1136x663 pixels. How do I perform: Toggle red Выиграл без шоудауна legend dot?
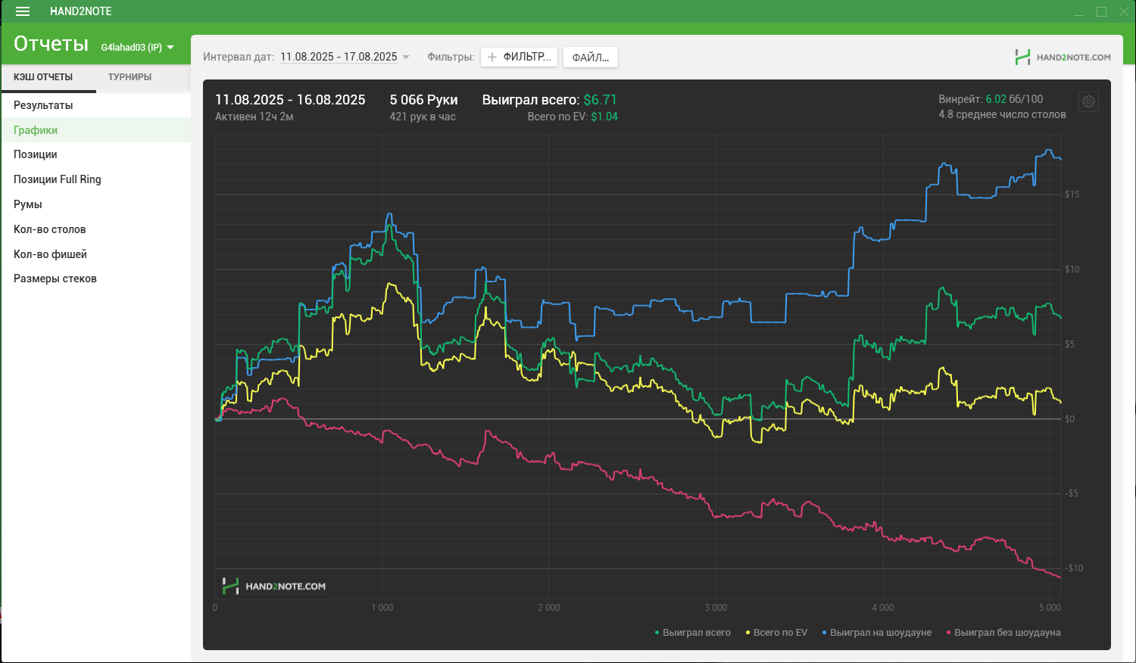tap(948, 633)
